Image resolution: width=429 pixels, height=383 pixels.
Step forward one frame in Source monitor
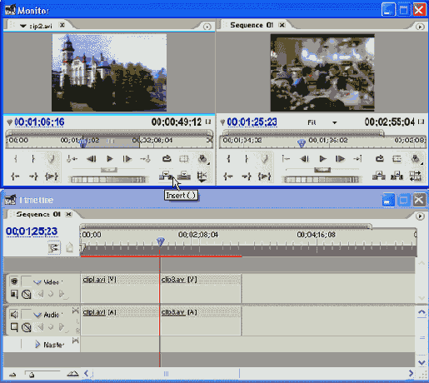(x=127, y=159)
